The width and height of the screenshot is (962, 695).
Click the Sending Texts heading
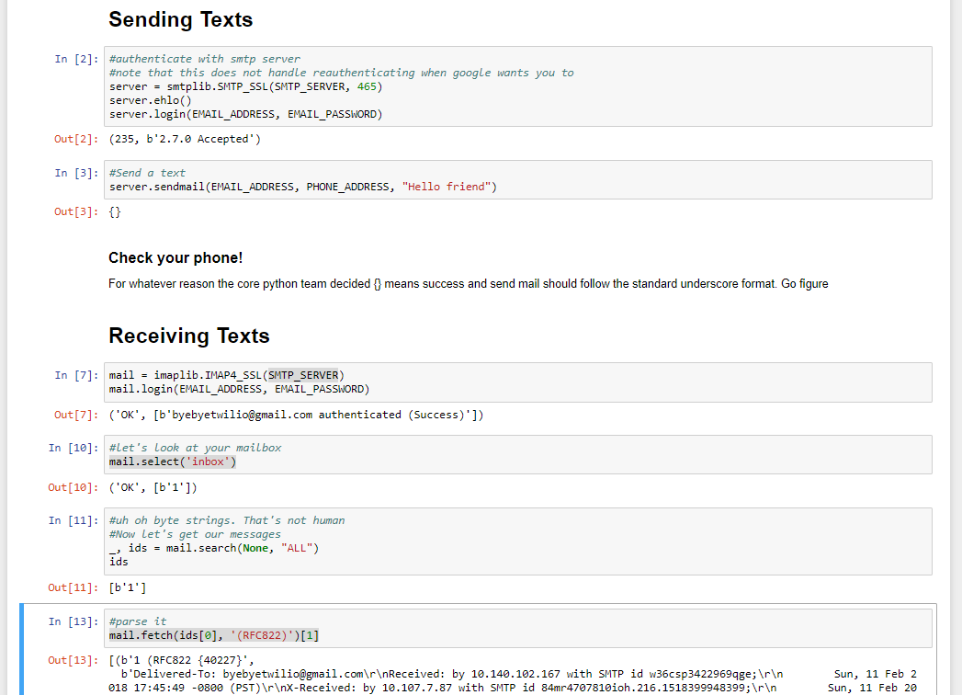pyautogui.click(x=180, y=19)
